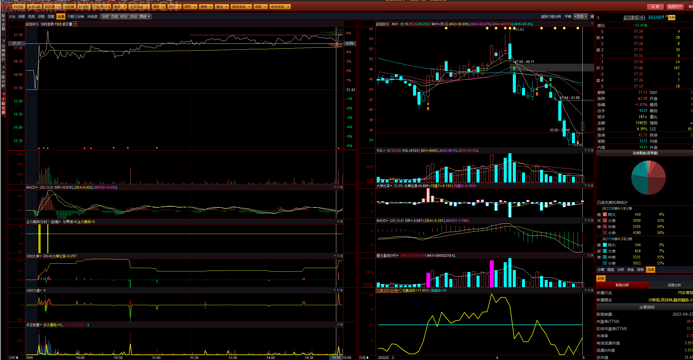Open the F10 company info
This screenshot has height=360, width=693.
pyautogui.click(x=12, y=17)
